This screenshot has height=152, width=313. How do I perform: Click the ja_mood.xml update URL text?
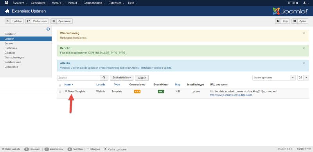pyautogui.click(x=243, y=92)
